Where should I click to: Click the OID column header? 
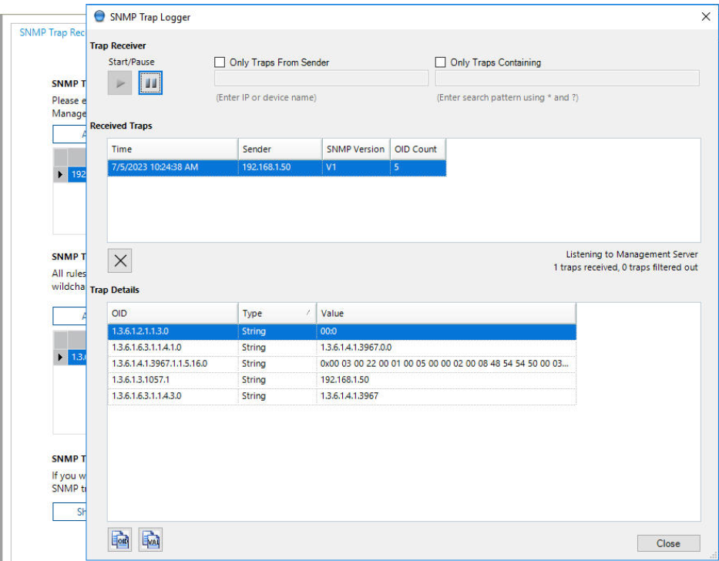172,314
